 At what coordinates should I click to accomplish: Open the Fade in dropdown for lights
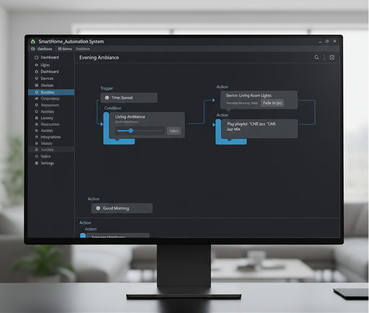[272, 103]
